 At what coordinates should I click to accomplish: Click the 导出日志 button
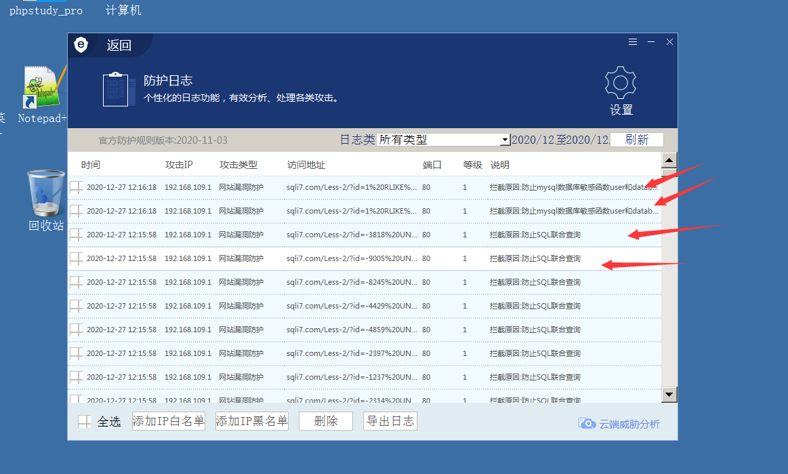(390, 421)
